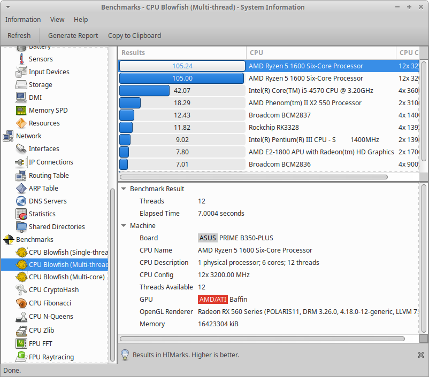Open the Help menu
The image size is (429, 377).
click(81, 20)
